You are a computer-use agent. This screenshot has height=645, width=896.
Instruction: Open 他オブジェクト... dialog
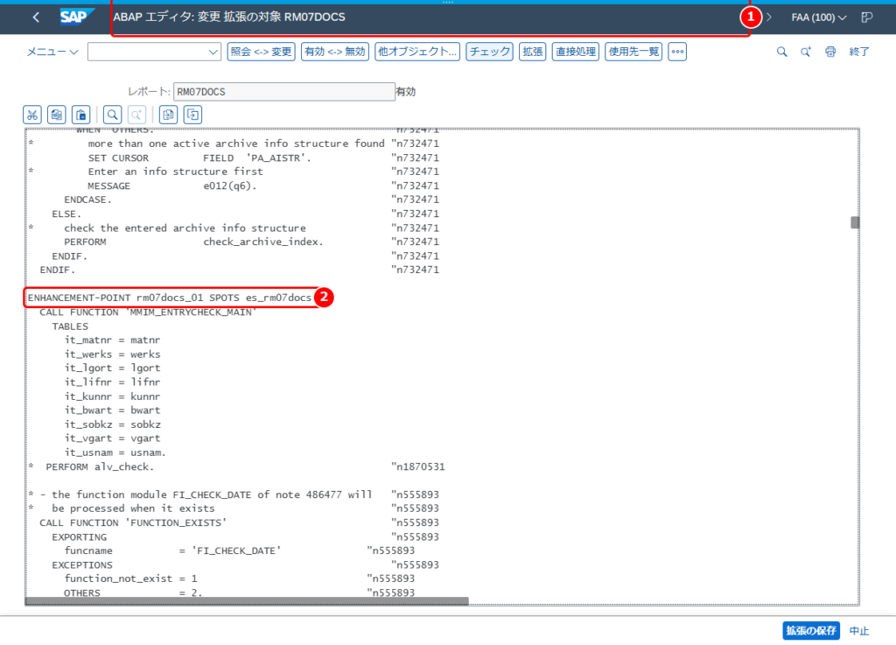coord(417,52)
